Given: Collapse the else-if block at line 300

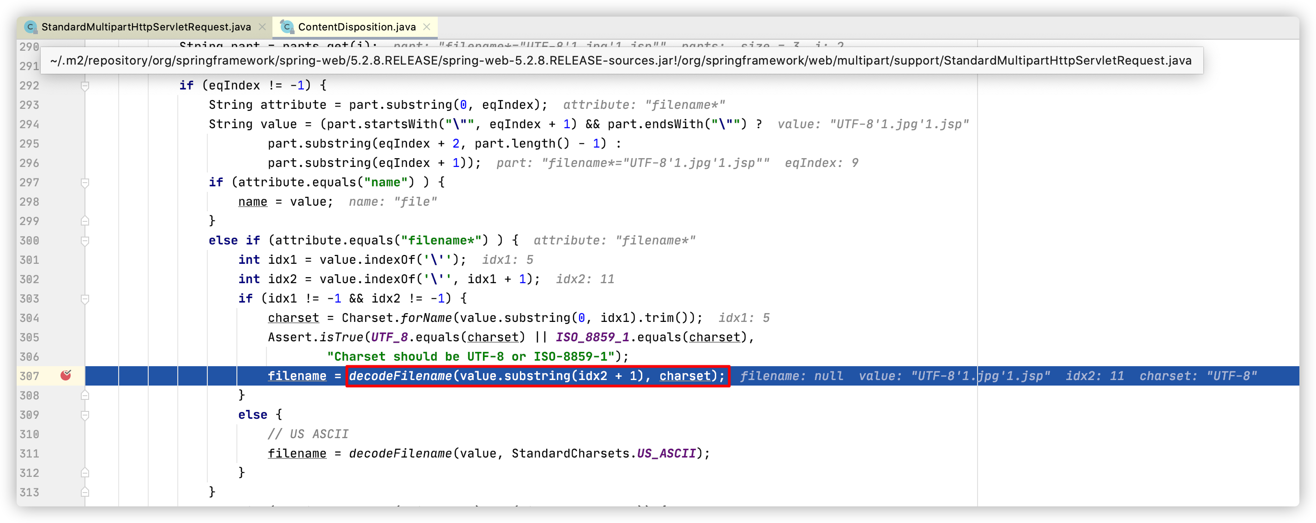Looking at the screenshot, I should [85, 241].
